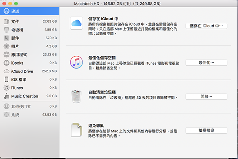Open the iCloud Drive category label

(x=22, y=71)
